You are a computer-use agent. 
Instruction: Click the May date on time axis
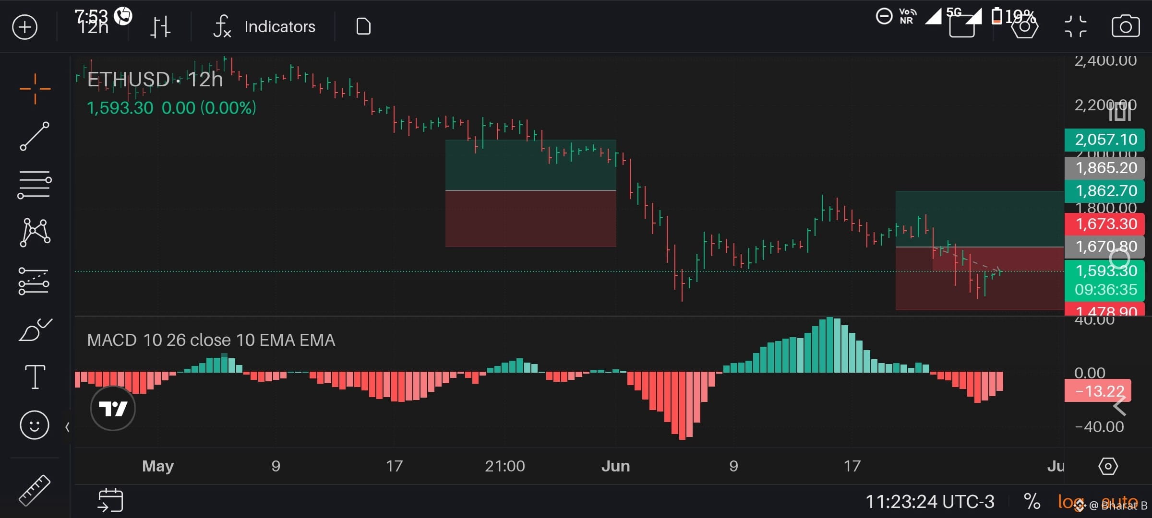pos(158,466)
